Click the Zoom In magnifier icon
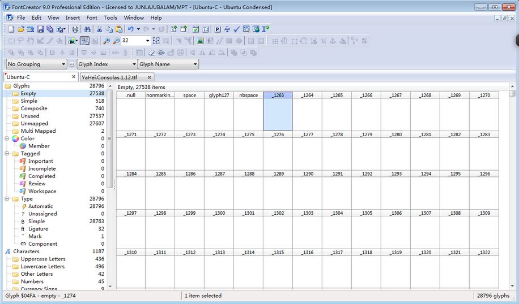This screenshot has height=304, width=519. tap(106, 41)
